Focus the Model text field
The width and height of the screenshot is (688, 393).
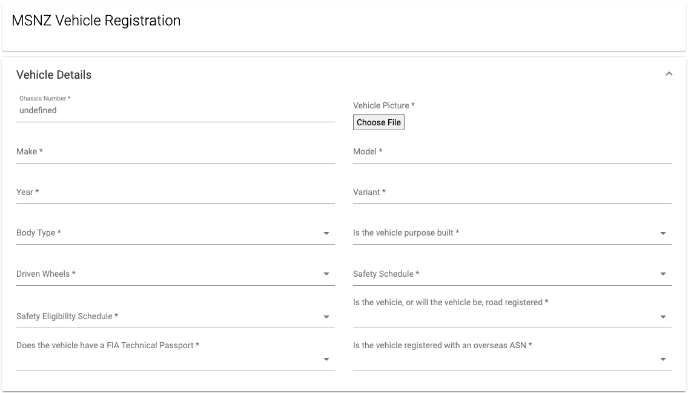coord(512,152)
